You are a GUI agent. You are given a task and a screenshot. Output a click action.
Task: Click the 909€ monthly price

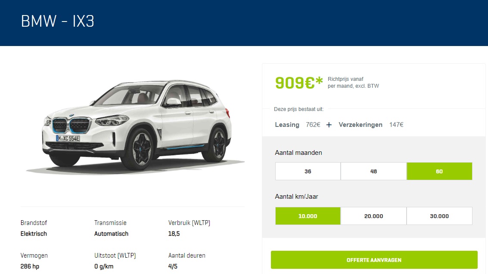click(x=295, y=83)
